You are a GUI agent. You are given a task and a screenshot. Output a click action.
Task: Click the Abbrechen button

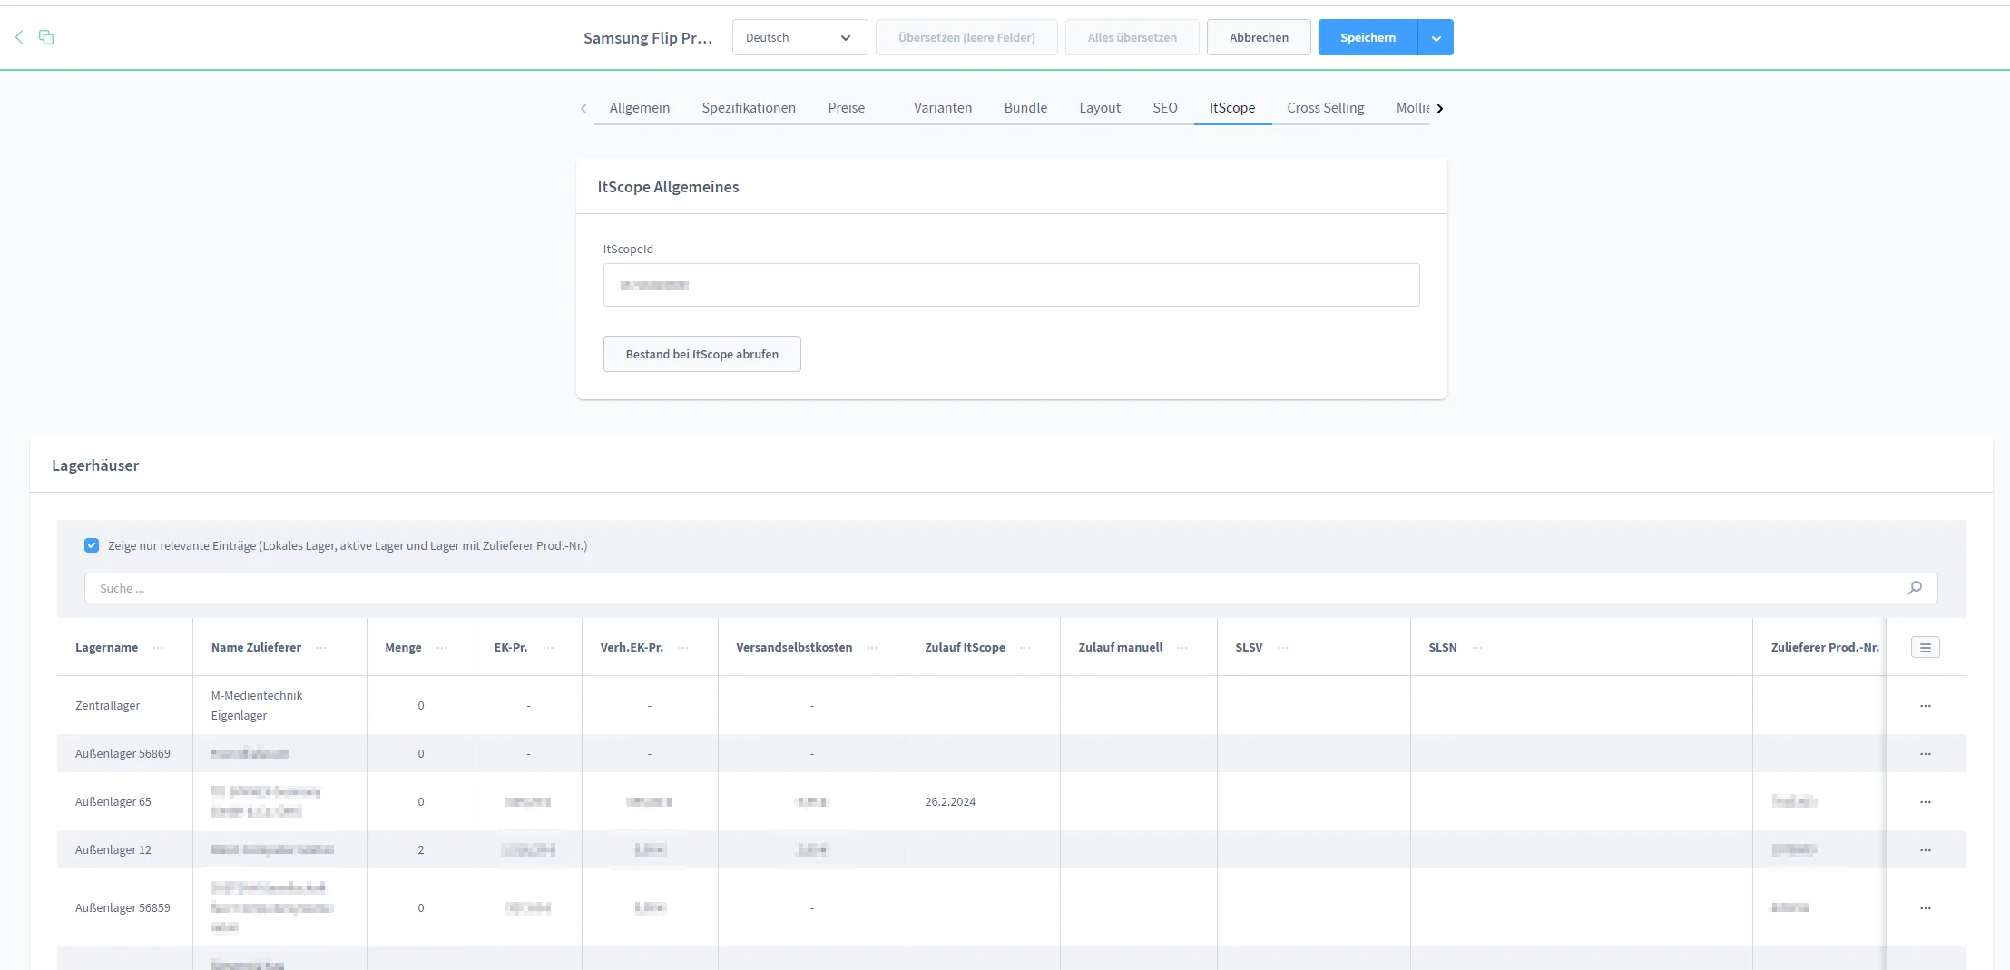click(1258, 37)
